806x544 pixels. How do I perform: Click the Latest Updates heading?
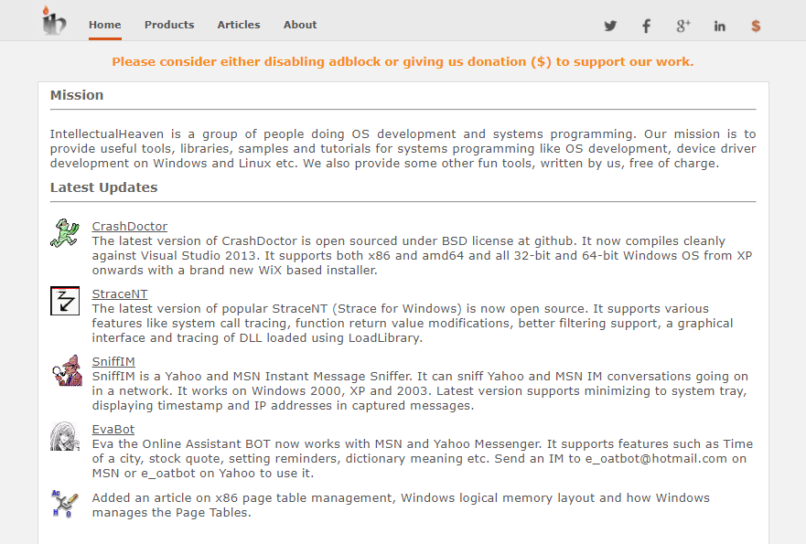(x=103, y=187)
